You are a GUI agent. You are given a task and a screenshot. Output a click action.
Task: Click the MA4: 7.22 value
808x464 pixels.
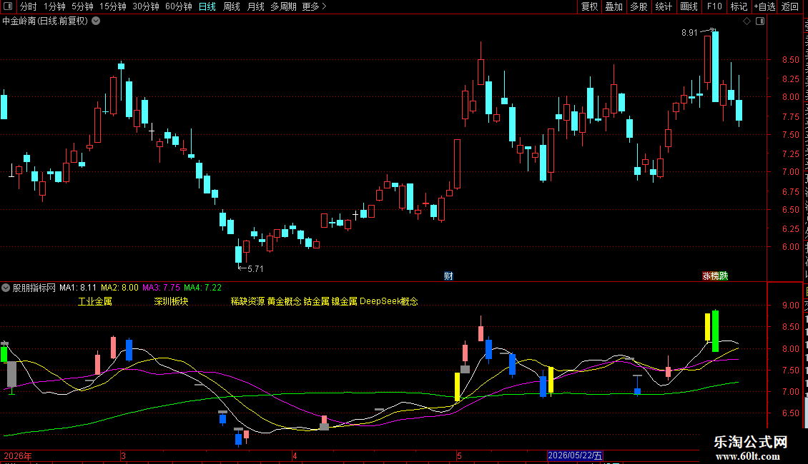(x=202, y=288)
